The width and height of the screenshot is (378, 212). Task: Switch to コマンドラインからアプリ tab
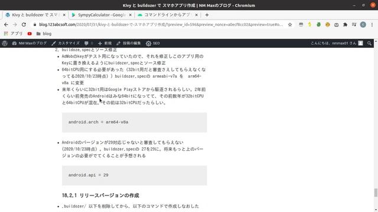click(167, 15)
